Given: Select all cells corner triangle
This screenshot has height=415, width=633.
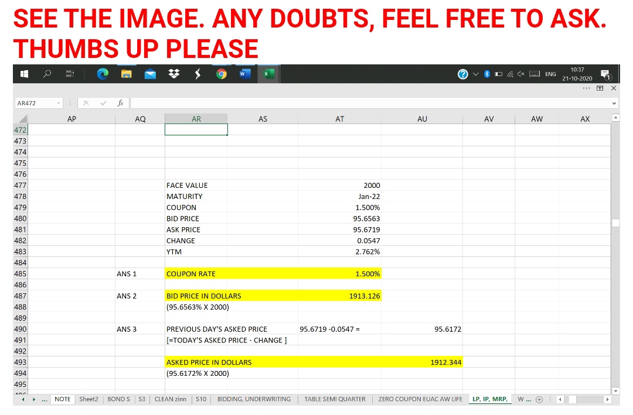Looking at the screenshot, I should point(23,119).
